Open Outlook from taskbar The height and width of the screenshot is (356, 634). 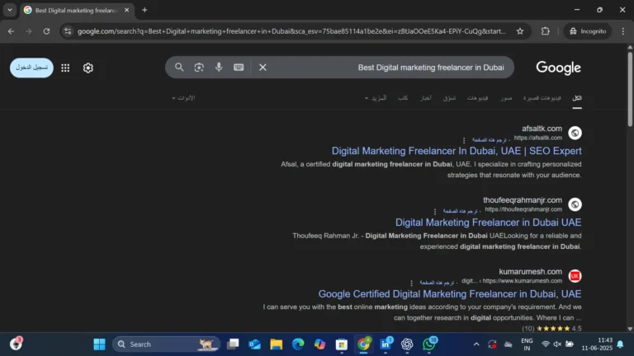coord(255,344)
